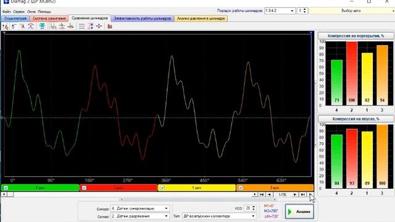
Task: Select the rising edge trigger icon
Action: tap(14, 26)
